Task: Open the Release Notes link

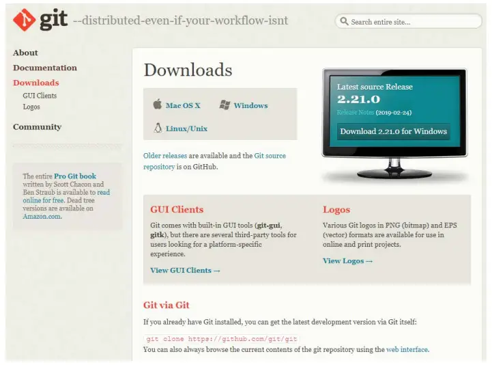Action: click(x=353, y=113)
